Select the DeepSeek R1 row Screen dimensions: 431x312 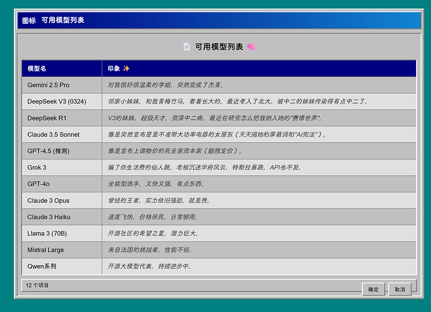pyautogui.click(x=219, y=118)
